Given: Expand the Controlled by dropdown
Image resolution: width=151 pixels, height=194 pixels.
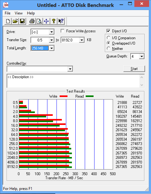Looking at the screenshot, I should [x=70, y=69].
